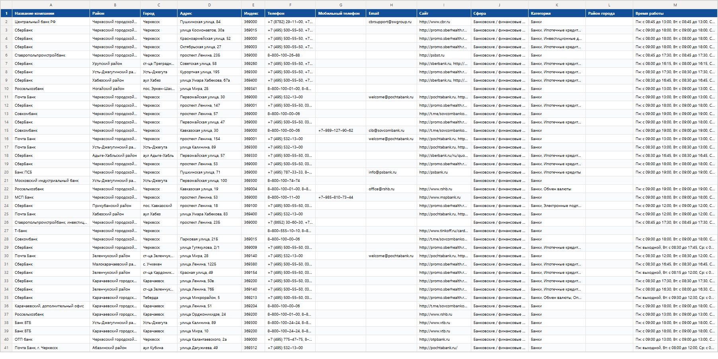Viewport: 718px width, 359px height.
Task: Select phone cell 8-800-100-26-88
Action: pos(290,55)
